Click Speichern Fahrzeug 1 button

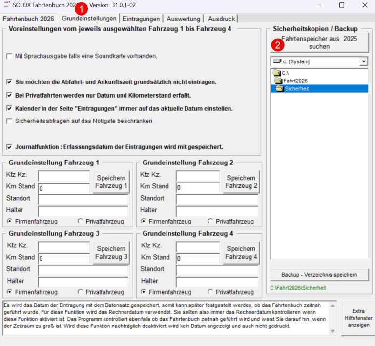coord(111,182)
